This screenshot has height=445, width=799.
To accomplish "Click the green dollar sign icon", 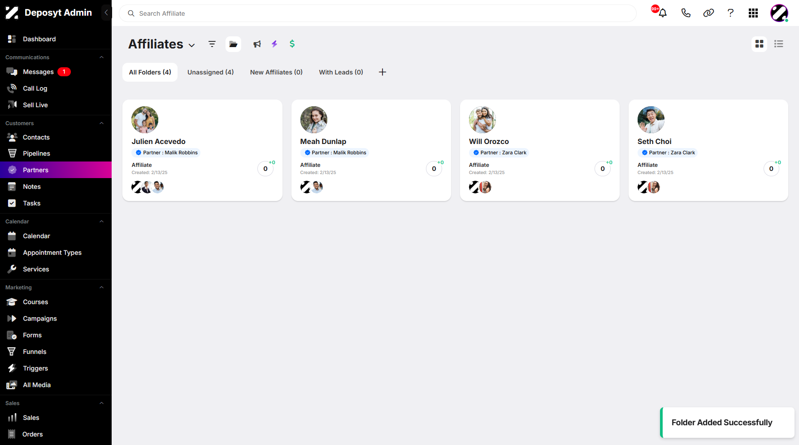I will click(292, 44).
